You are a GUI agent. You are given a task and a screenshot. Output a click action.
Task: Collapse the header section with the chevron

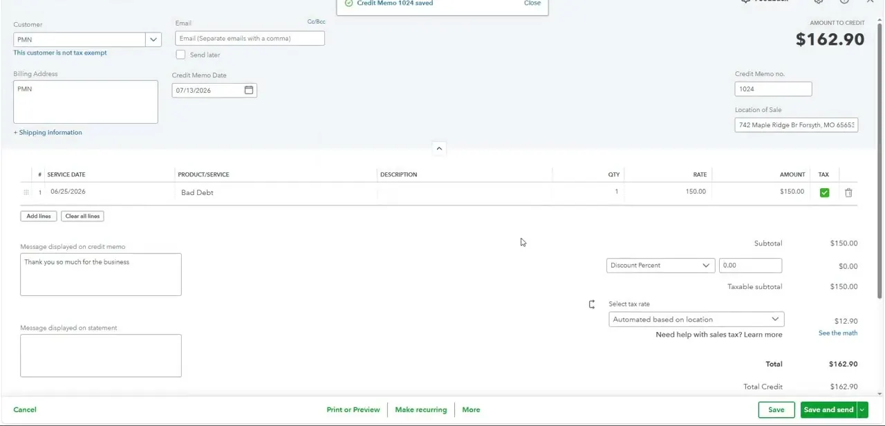click(x=439, y=148)
